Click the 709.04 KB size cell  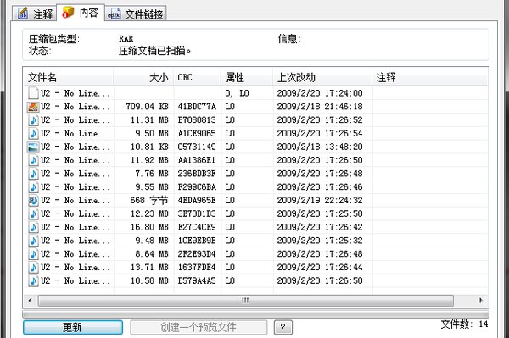(x=147, y=107)
